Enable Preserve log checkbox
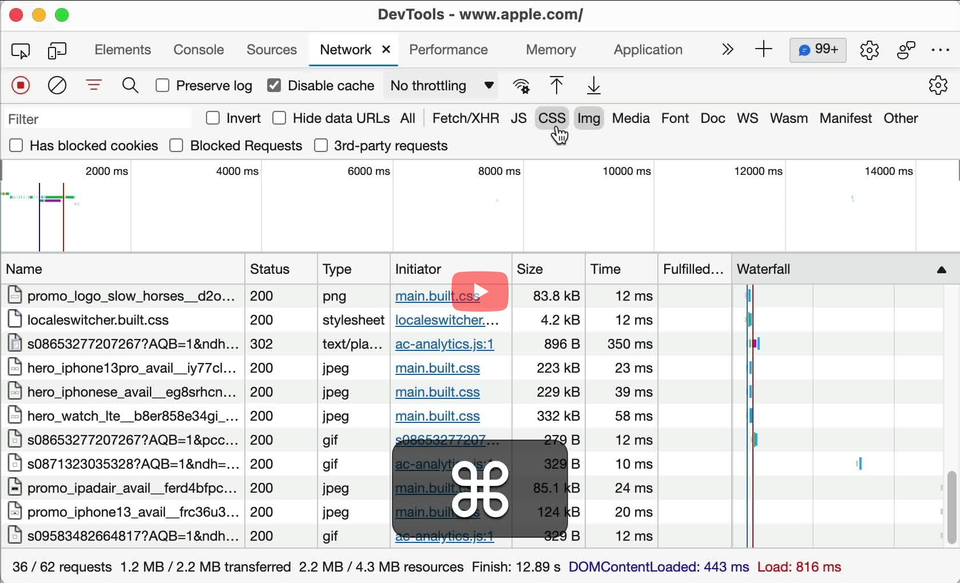The image size is (960, 583). [162, 86]
